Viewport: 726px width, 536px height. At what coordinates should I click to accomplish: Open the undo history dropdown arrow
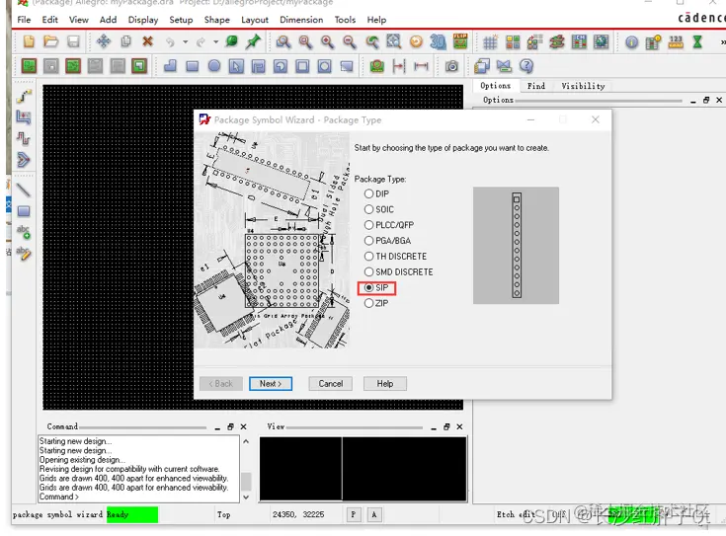pos(186,42)
